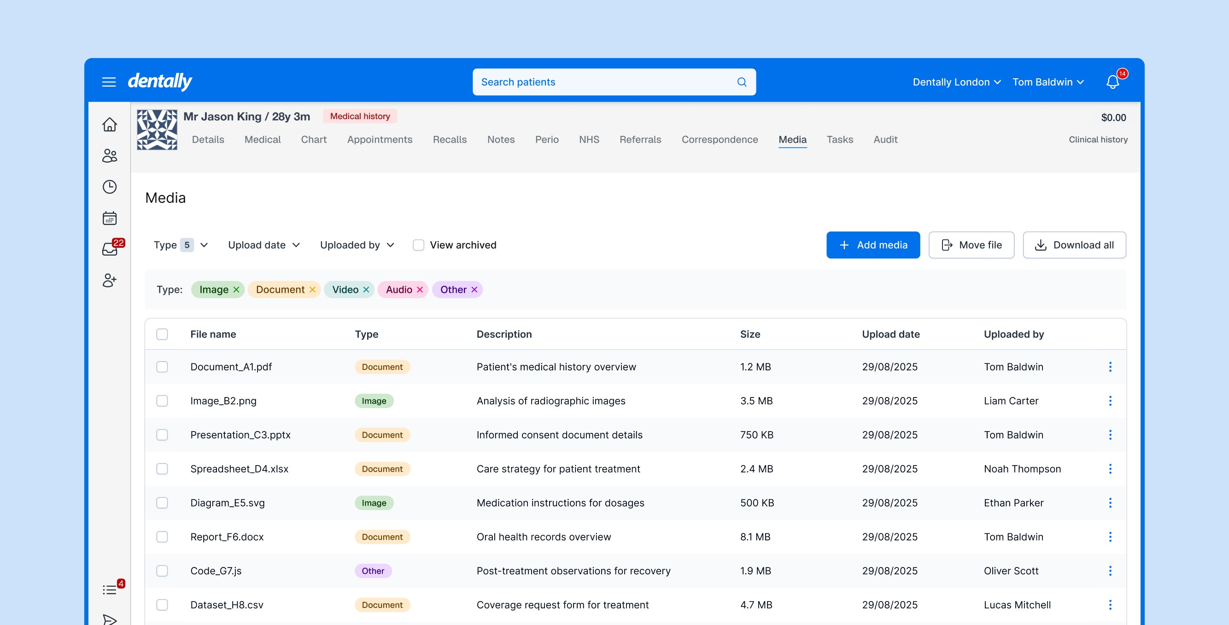The height and width of the screenshot is (625, 1229).
Task: Expand the Type filter dropdown
Action: (181, 245)
